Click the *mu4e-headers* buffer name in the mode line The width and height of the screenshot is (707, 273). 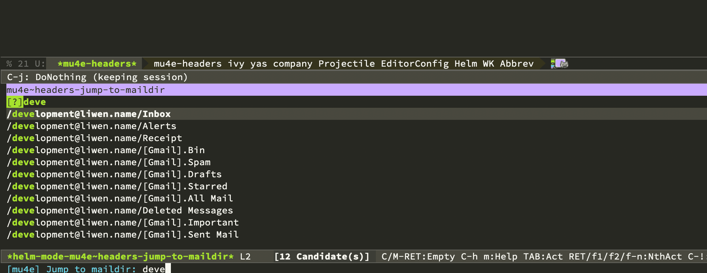97,64
